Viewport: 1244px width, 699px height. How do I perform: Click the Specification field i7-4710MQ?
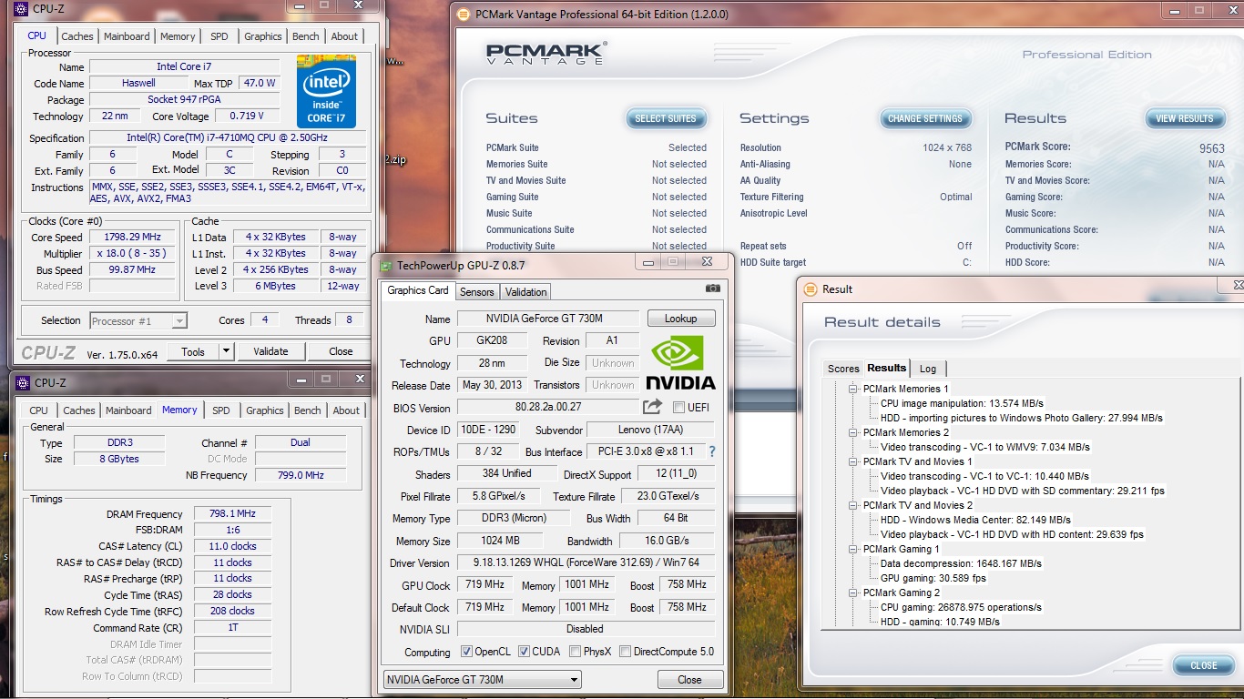(228, 137)
